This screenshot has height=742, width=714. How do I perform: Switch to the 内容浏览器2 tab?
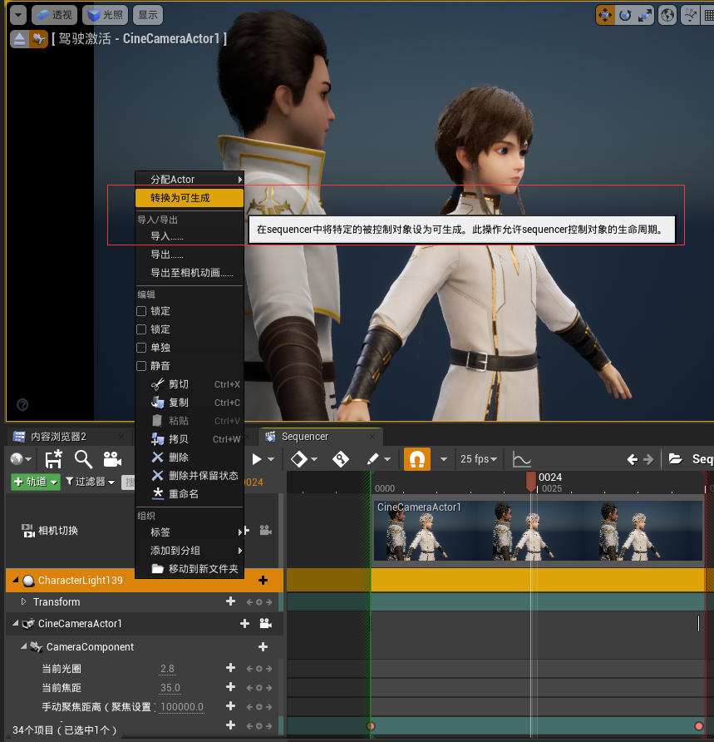click(x=57, y=437)
